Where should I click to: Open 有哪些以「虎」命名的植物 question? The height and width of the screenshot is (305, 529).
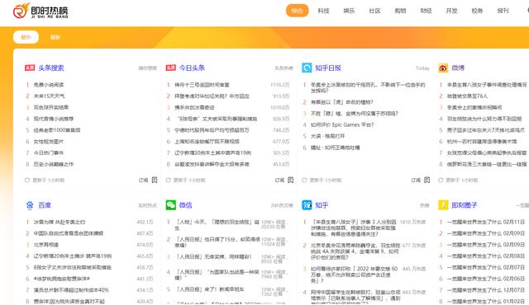pos(341,102)
